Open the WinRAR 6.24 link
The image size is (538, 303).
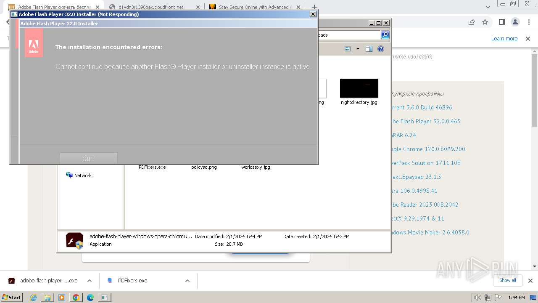(404, 135)
